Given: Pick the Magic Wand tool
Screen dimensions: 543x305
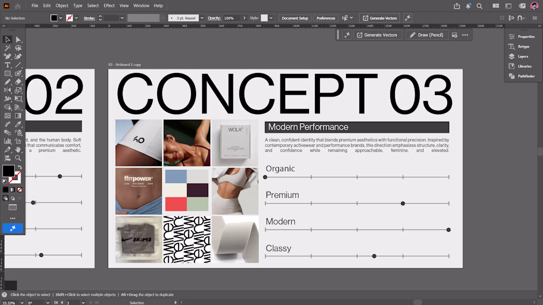Looking at the screenshot, I should coord(7,48).
